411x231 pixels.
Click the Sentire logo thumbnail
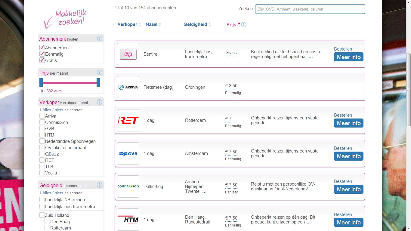tap(128, 54)
